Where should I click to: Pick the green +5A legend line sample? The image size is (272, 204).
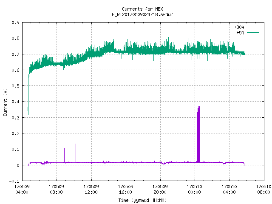(x=253, y=32)
